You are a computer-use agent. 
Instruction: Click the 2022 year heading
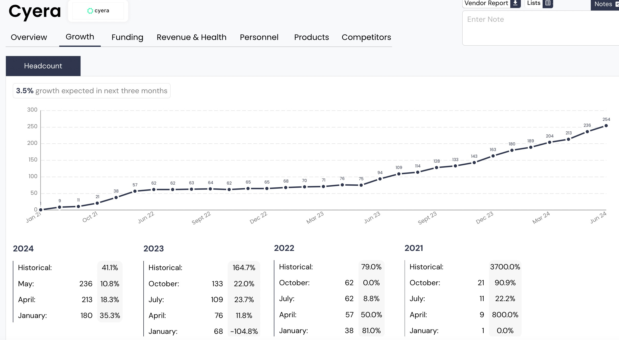284,248
